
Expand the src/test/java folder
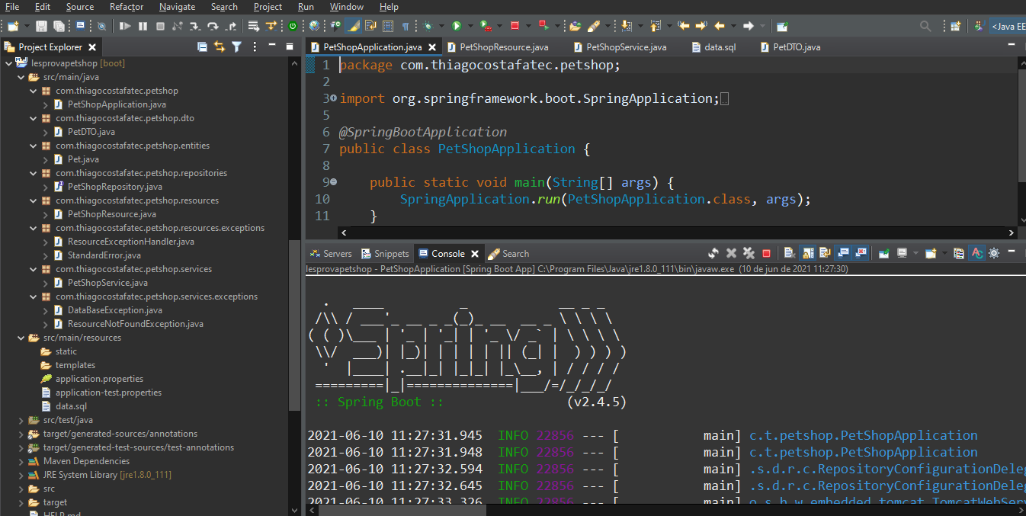click(21, 420)
